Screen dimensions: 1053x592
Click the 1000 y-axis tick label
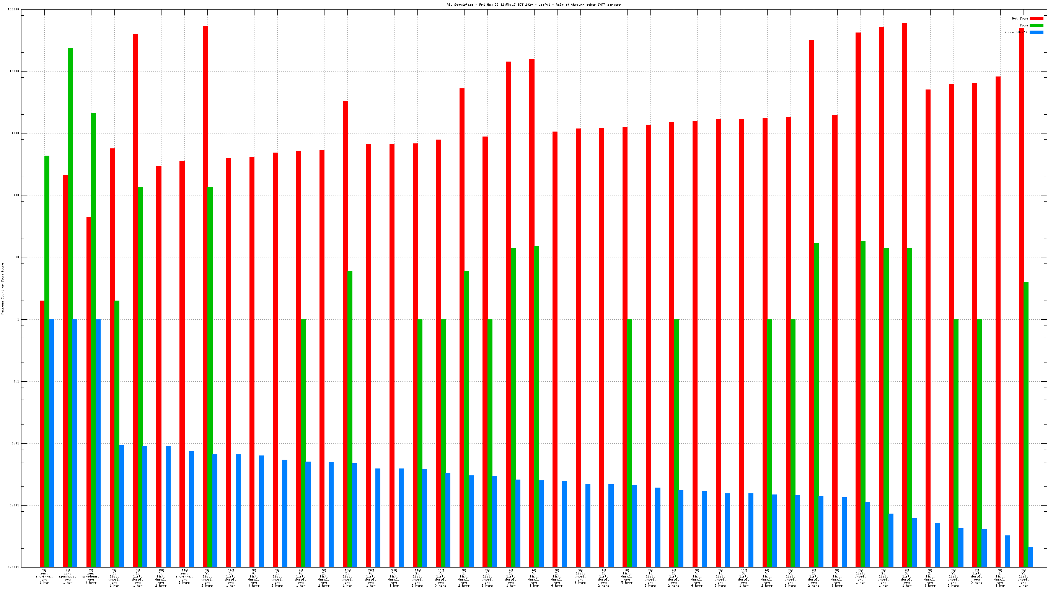click(x=15, y=133)
